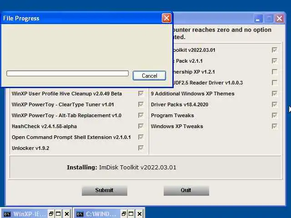
Task: Click 'WinXP PowerToy - Alt-Tab Replacement v1.0' label
Action: pos(66,115)
